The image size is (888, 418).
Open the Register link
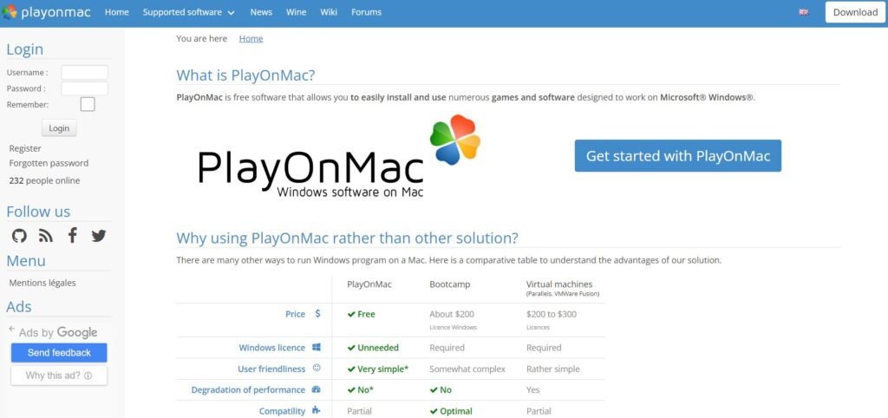[25, 147]
